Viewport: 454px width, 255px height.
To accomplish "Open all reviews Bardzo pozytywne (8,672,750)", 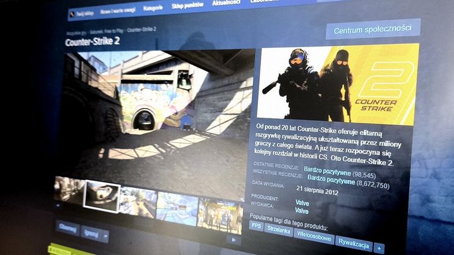I will [x=348, y=181].
